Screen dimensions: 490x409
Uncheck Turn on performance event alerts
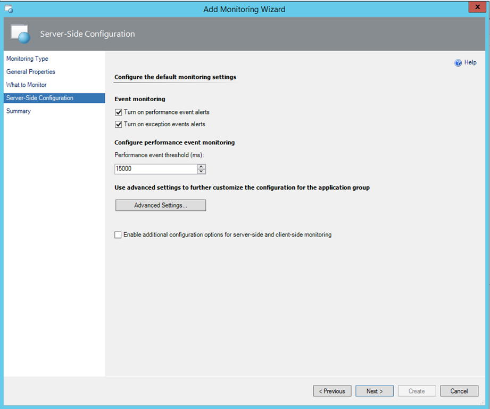pos(118,112)
